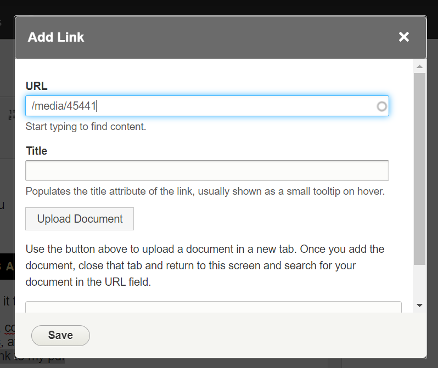Screen dimensions: 438x368
Task: Click the 'Start typing to find content' hint
Action: 86,127
